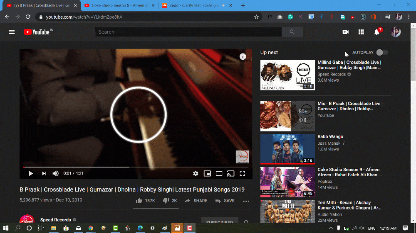Viewport: 416px width, 233px height.
Task: Click the magnifier search button
Action: 292,32
